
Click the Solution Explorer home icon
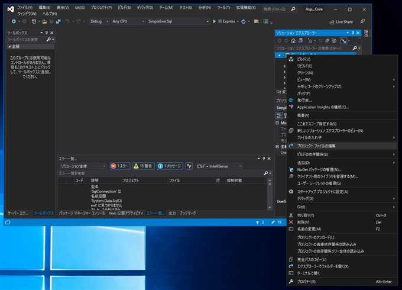(x=293, y=41)
